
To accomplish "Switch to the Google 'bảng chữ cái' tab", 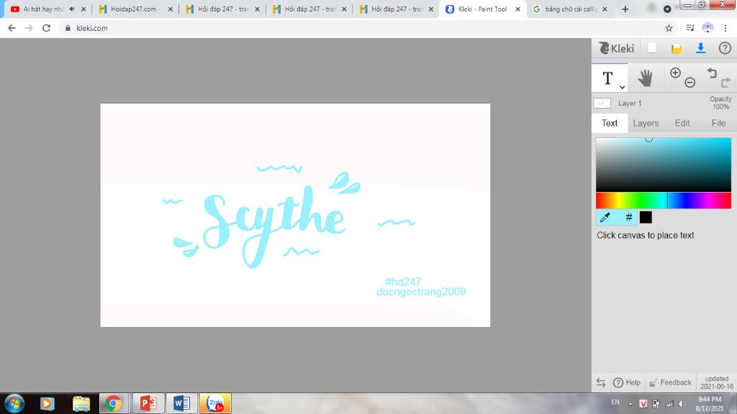I will click(571, 9).
